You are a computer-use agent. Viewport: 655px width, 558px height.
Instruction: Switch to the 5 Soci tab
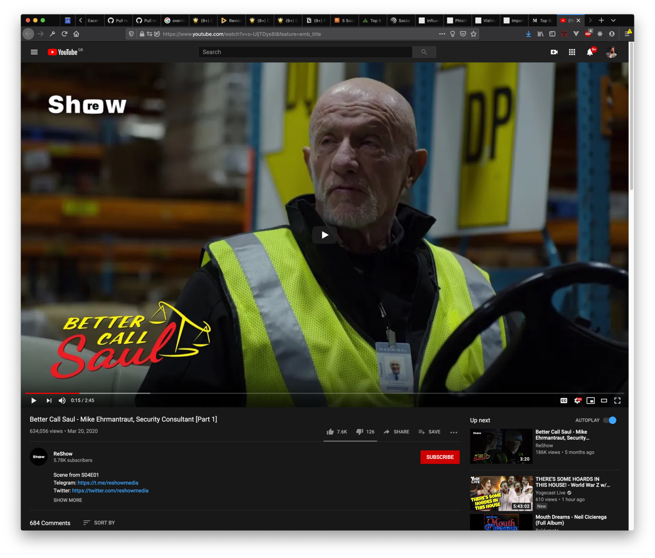click(x=344, y=20)
